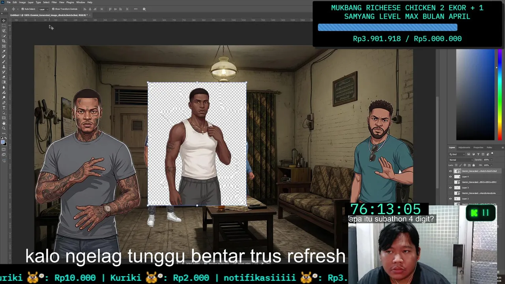Close the Untitled-1 document tab
Image resolution: width=505 pixels, height=284 pixels.
click(90, 15)
